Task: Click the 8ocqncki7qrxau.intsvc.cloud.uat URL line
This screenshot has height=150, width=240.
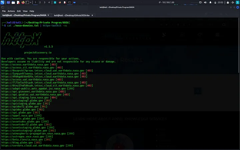Action: click(x=47, y=71)
